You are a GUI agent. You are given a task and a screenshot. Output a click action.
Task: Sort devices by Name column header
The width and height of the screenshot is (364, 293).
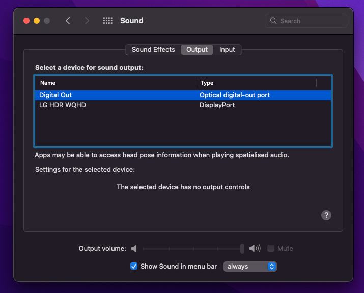click(116, 83)
